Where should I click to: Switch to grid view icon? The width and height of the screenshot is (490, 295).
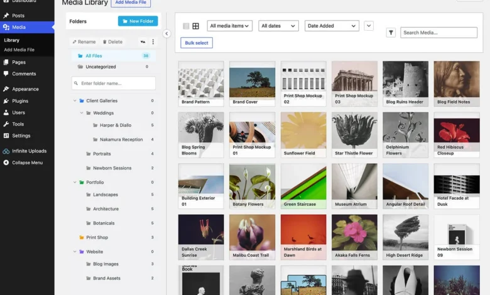[195, 26]
